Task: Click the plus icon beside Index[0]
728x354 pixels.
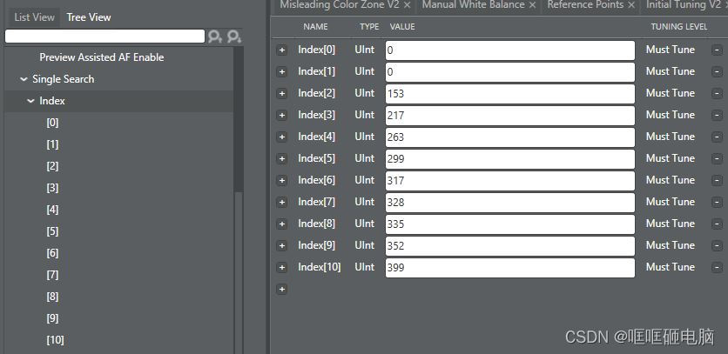Action: tap(281, 50)
